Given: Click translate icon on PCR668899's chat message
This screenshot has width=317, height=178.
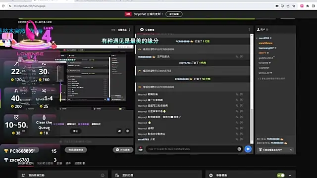Looking at the screenshot, I should point(237,57).
